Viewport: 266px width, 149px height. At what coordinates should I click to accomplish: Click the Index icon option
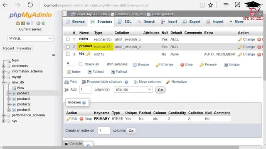[x=69, y=72]
